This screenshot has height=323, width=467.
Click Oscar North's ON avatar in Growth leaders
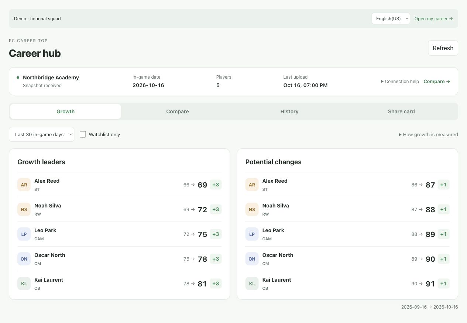click(x=24, y=259)
